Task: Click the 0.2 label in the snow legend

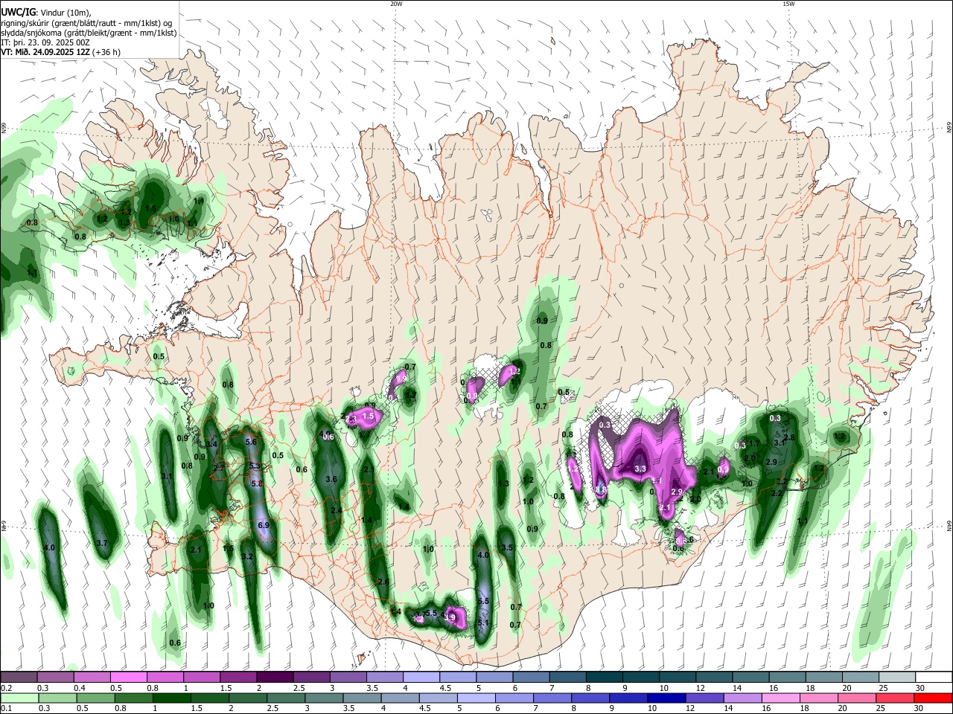Action: pos(6,688)
